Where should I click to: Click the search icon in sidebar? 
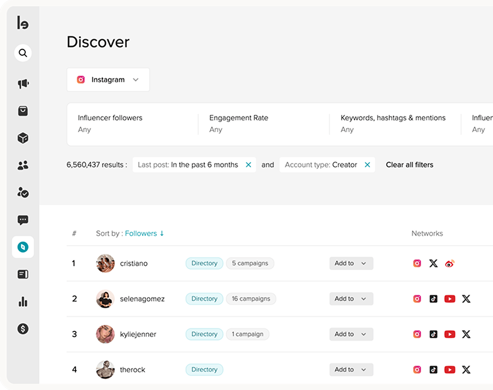(x=23, y=53)
